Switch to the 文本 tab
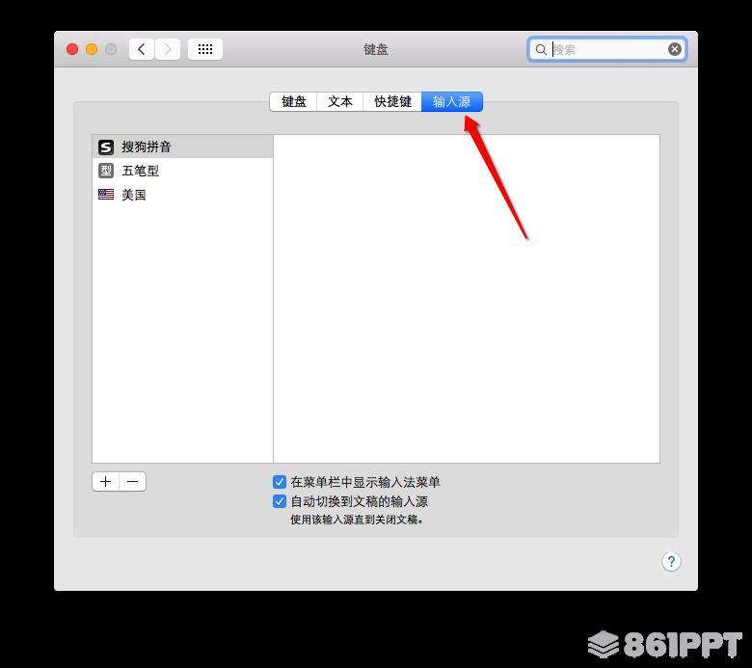752x668 pixels. pos(340,101)
